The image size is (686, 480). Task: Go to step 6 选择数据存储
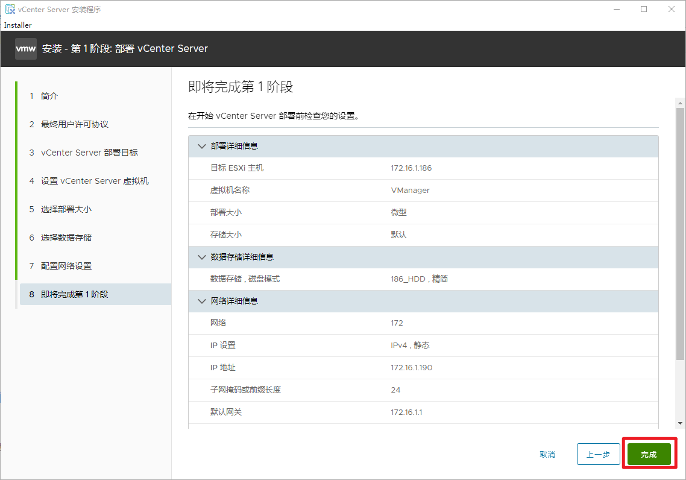click(66, 238)
